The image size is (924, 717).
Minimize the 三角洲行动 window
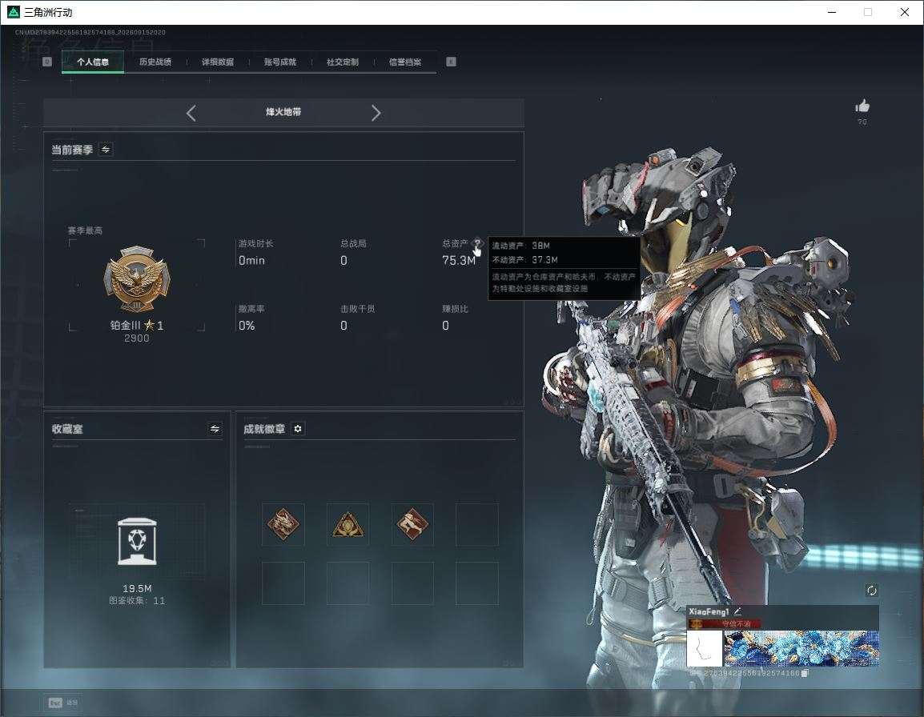[832, 12]
